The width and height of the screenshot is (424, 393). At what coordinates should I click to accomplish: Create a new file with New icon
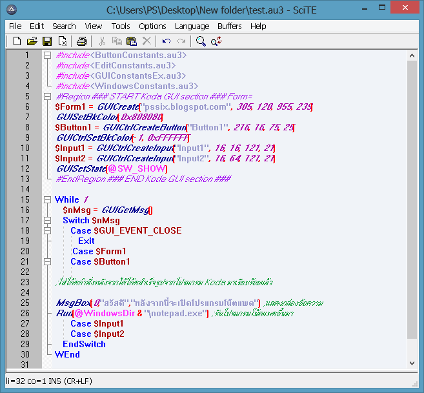(17, 41)
